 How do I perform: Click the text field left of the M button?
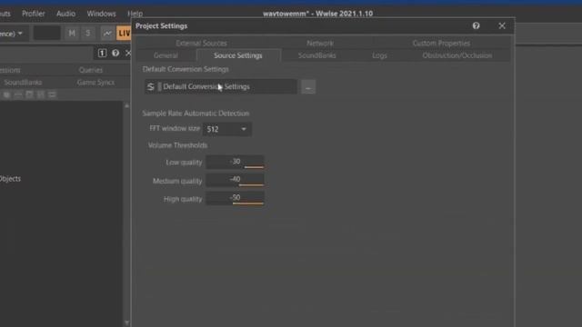click(46, 33)
